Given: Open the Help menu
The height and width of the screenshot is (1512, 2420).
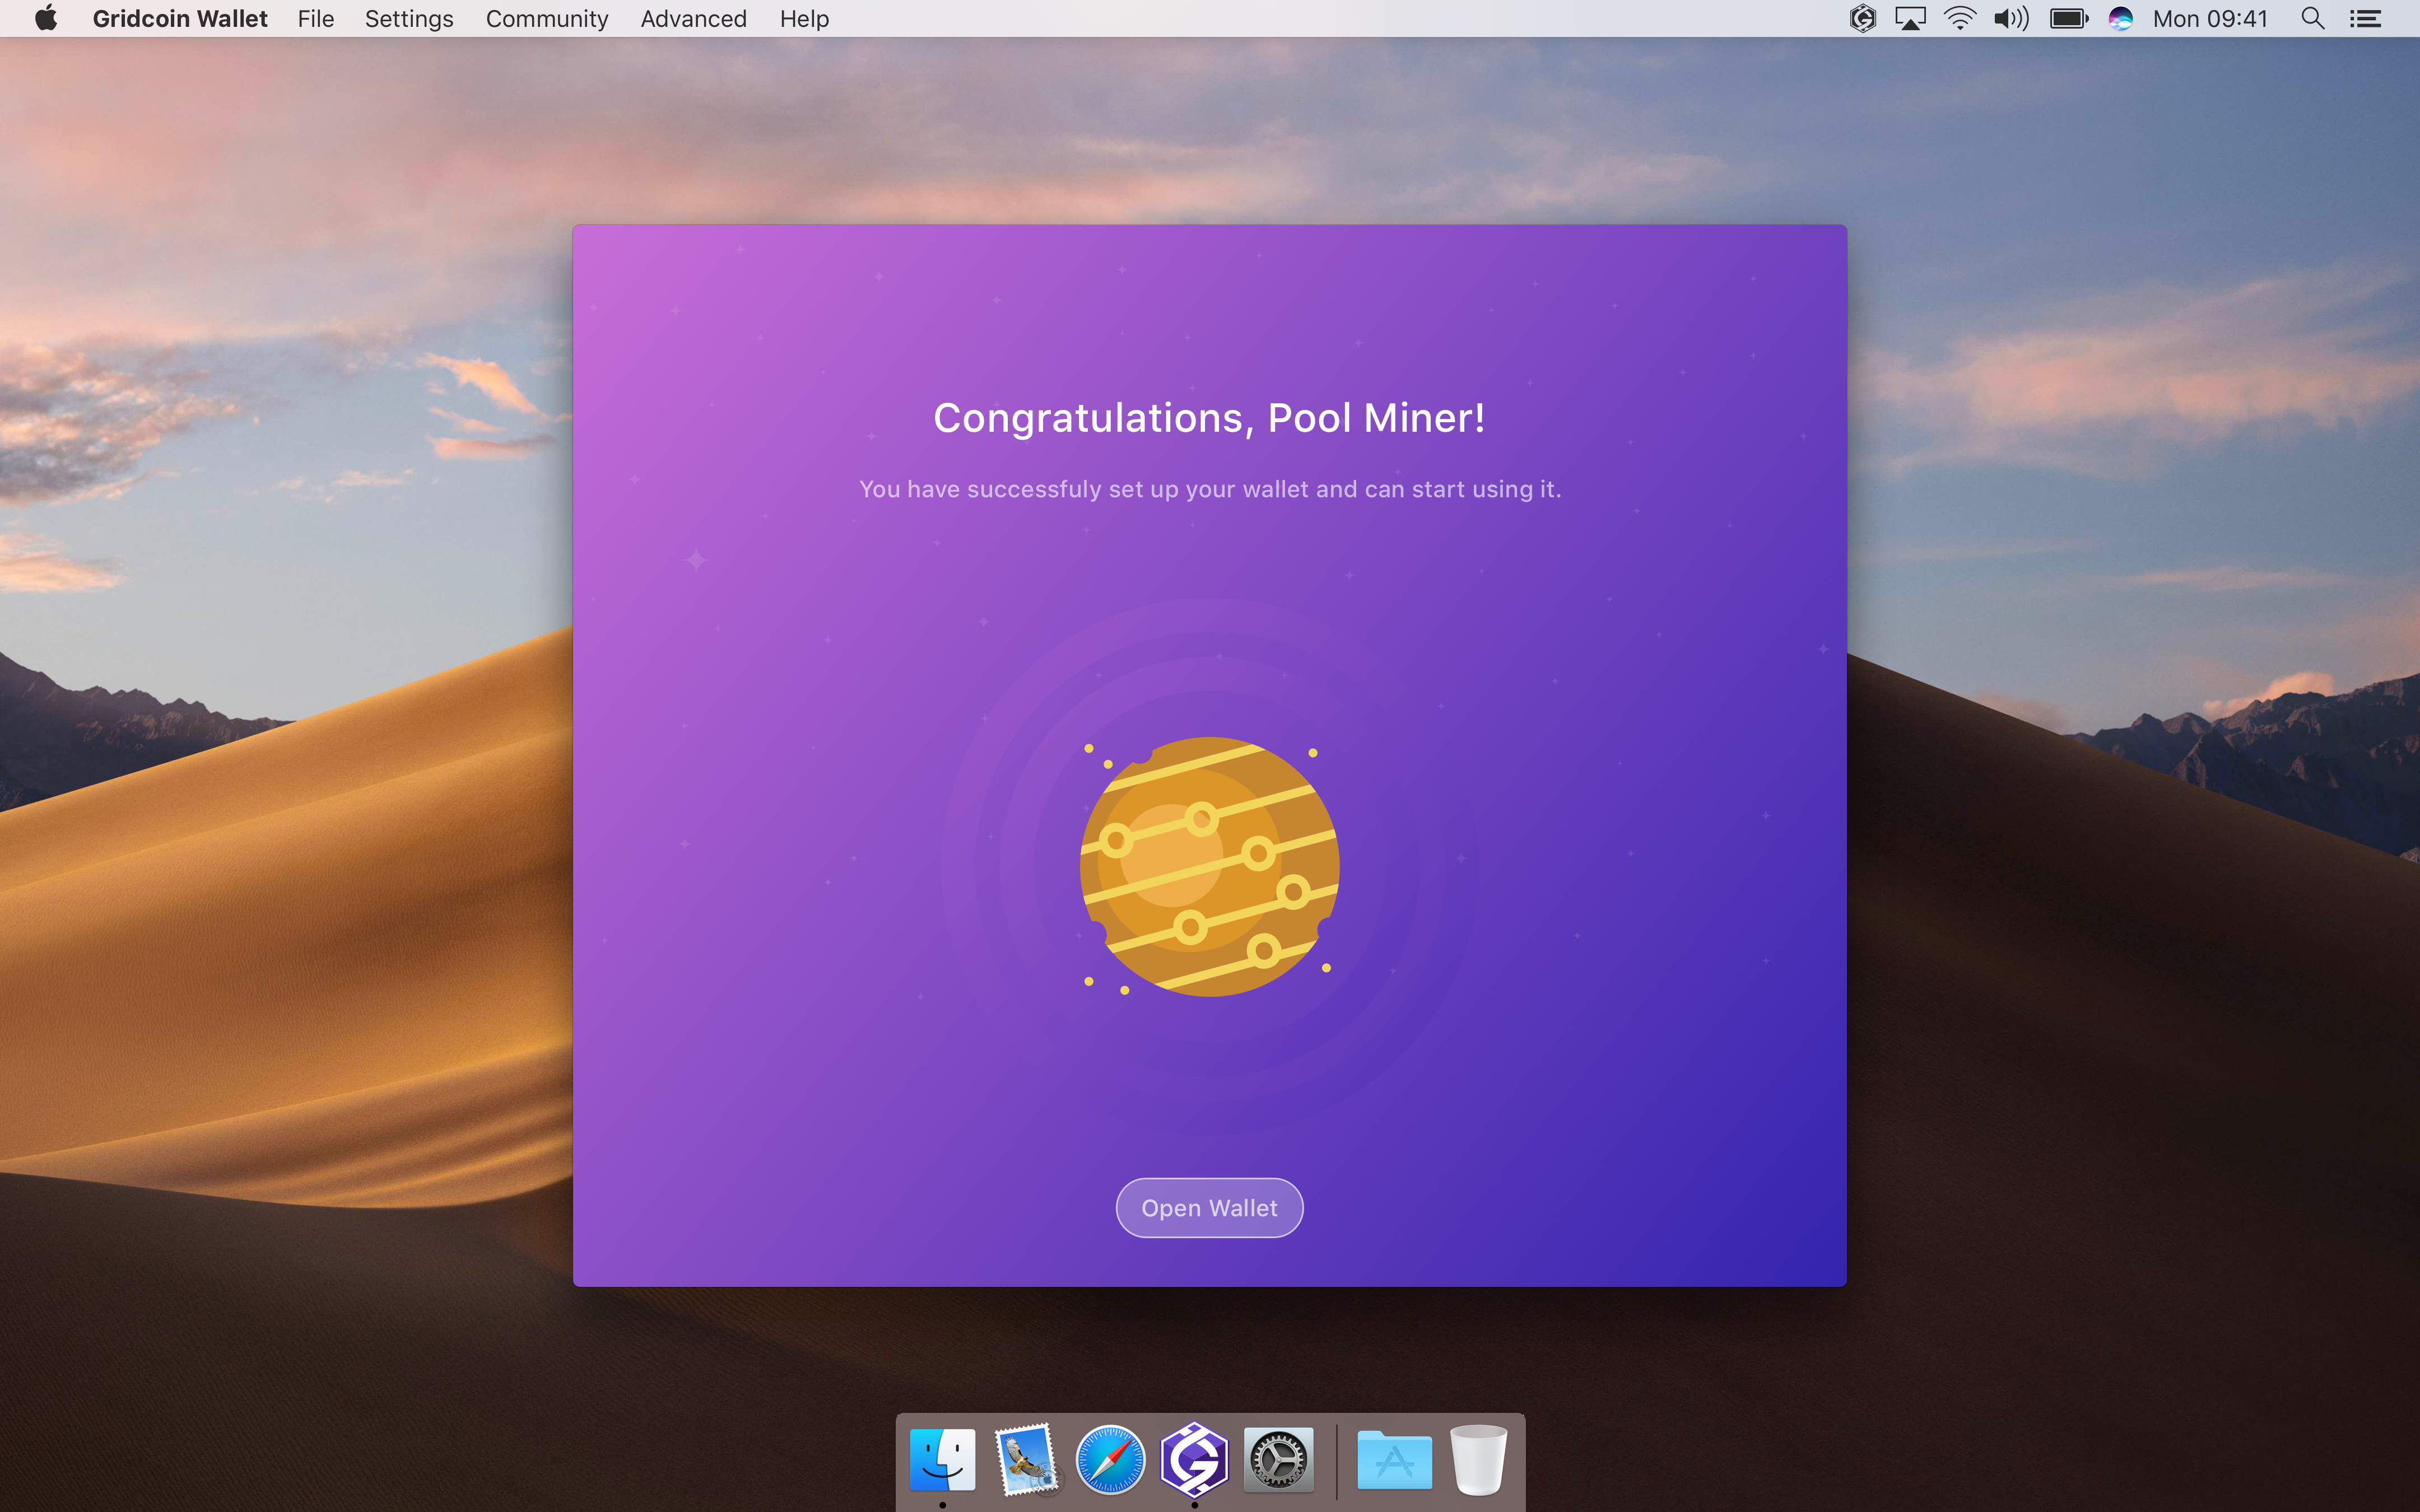Looking at the screenshot, I should [804, 18].
